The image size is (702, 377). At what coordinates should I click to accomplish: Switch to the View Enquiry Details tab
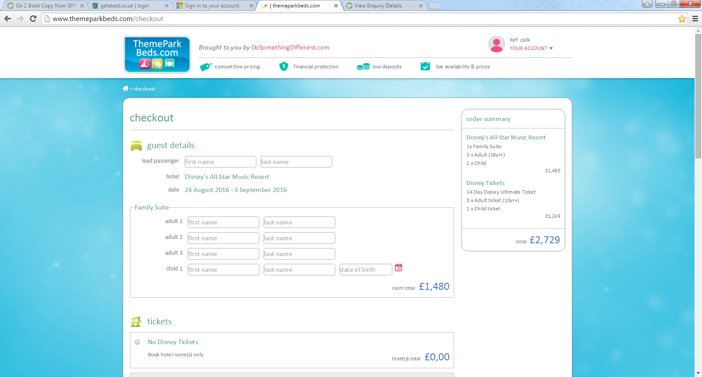[x=384, y=6]
